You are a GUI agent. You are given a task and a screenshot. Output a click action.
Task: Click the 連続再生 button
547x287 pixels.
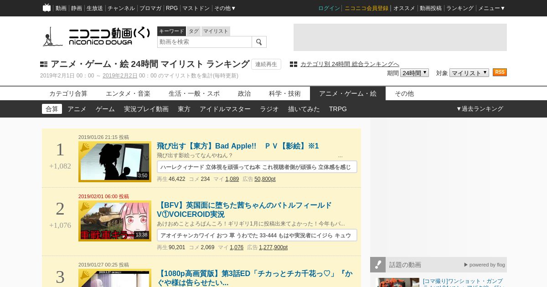click(x=266, y=64)
